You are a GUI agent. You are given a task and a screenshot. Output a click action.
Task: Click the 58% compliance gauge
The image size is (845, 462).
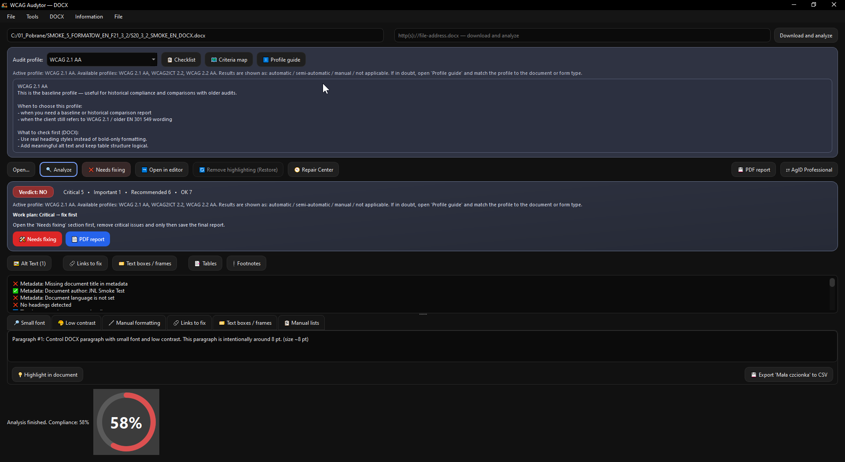[x=126, y=422]
